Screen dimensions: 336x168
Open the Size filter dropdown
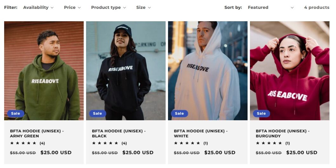[x=143, y=7]
